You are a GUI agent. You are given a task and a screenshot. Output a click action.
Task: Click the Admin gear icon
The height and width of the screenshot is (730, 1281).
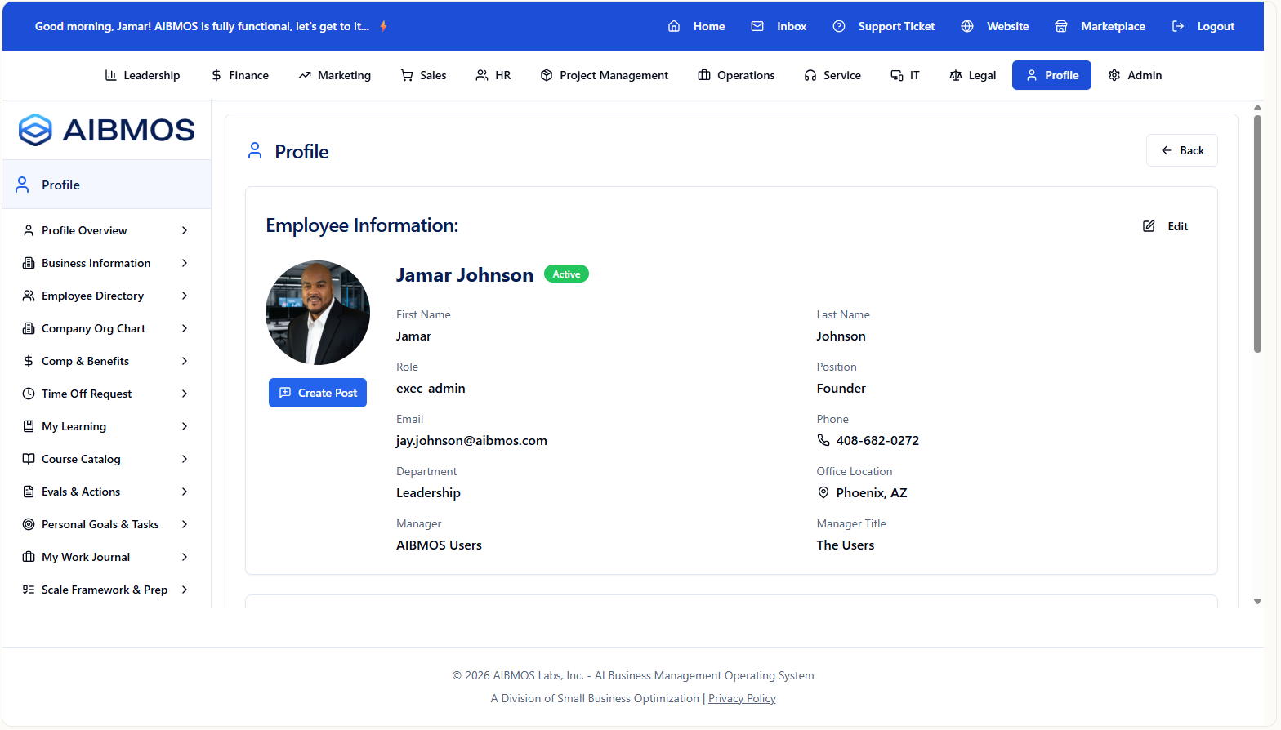coord(1114,75)
